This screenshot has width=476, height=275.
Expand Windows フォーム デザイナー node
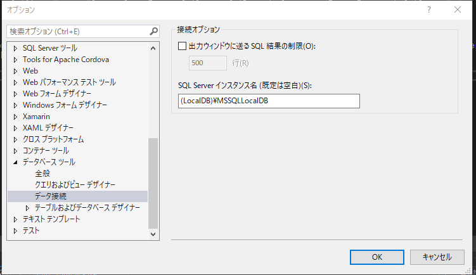tap(15, 105)
